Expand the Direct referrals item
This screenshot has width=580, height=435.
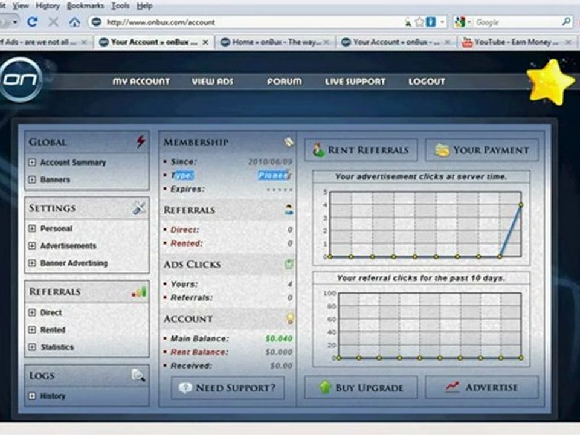click(x=32, y=312)
